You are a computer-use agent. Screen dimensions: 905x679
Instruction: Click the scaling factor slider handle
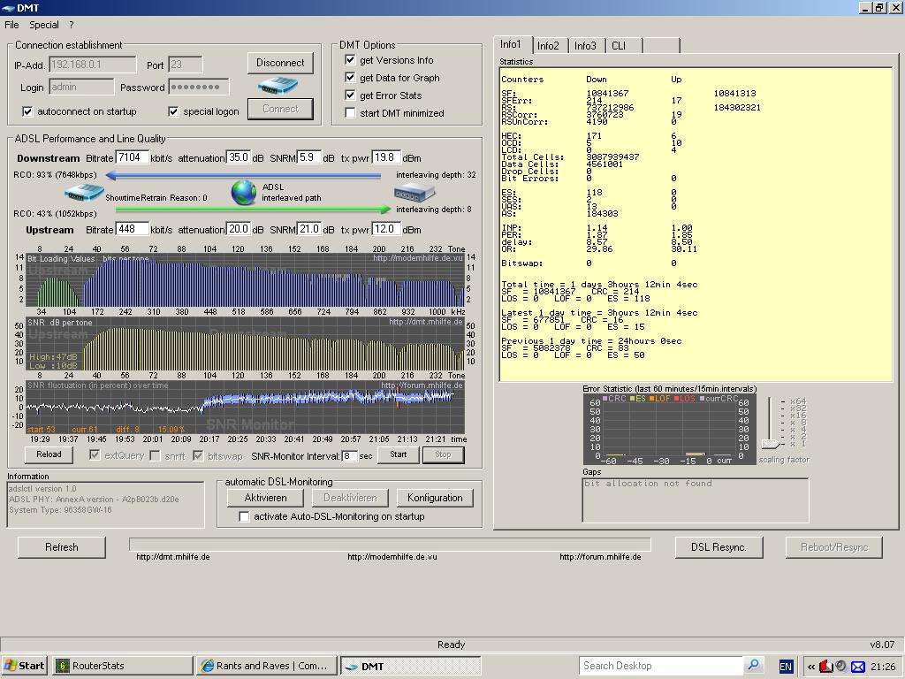[x=771, y=444]
